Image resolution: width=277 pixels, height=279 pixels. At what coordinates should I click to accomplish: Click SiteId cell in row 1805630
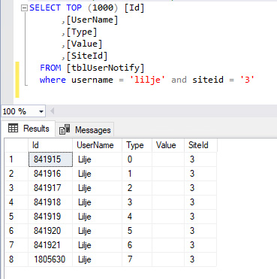[200, 259]
